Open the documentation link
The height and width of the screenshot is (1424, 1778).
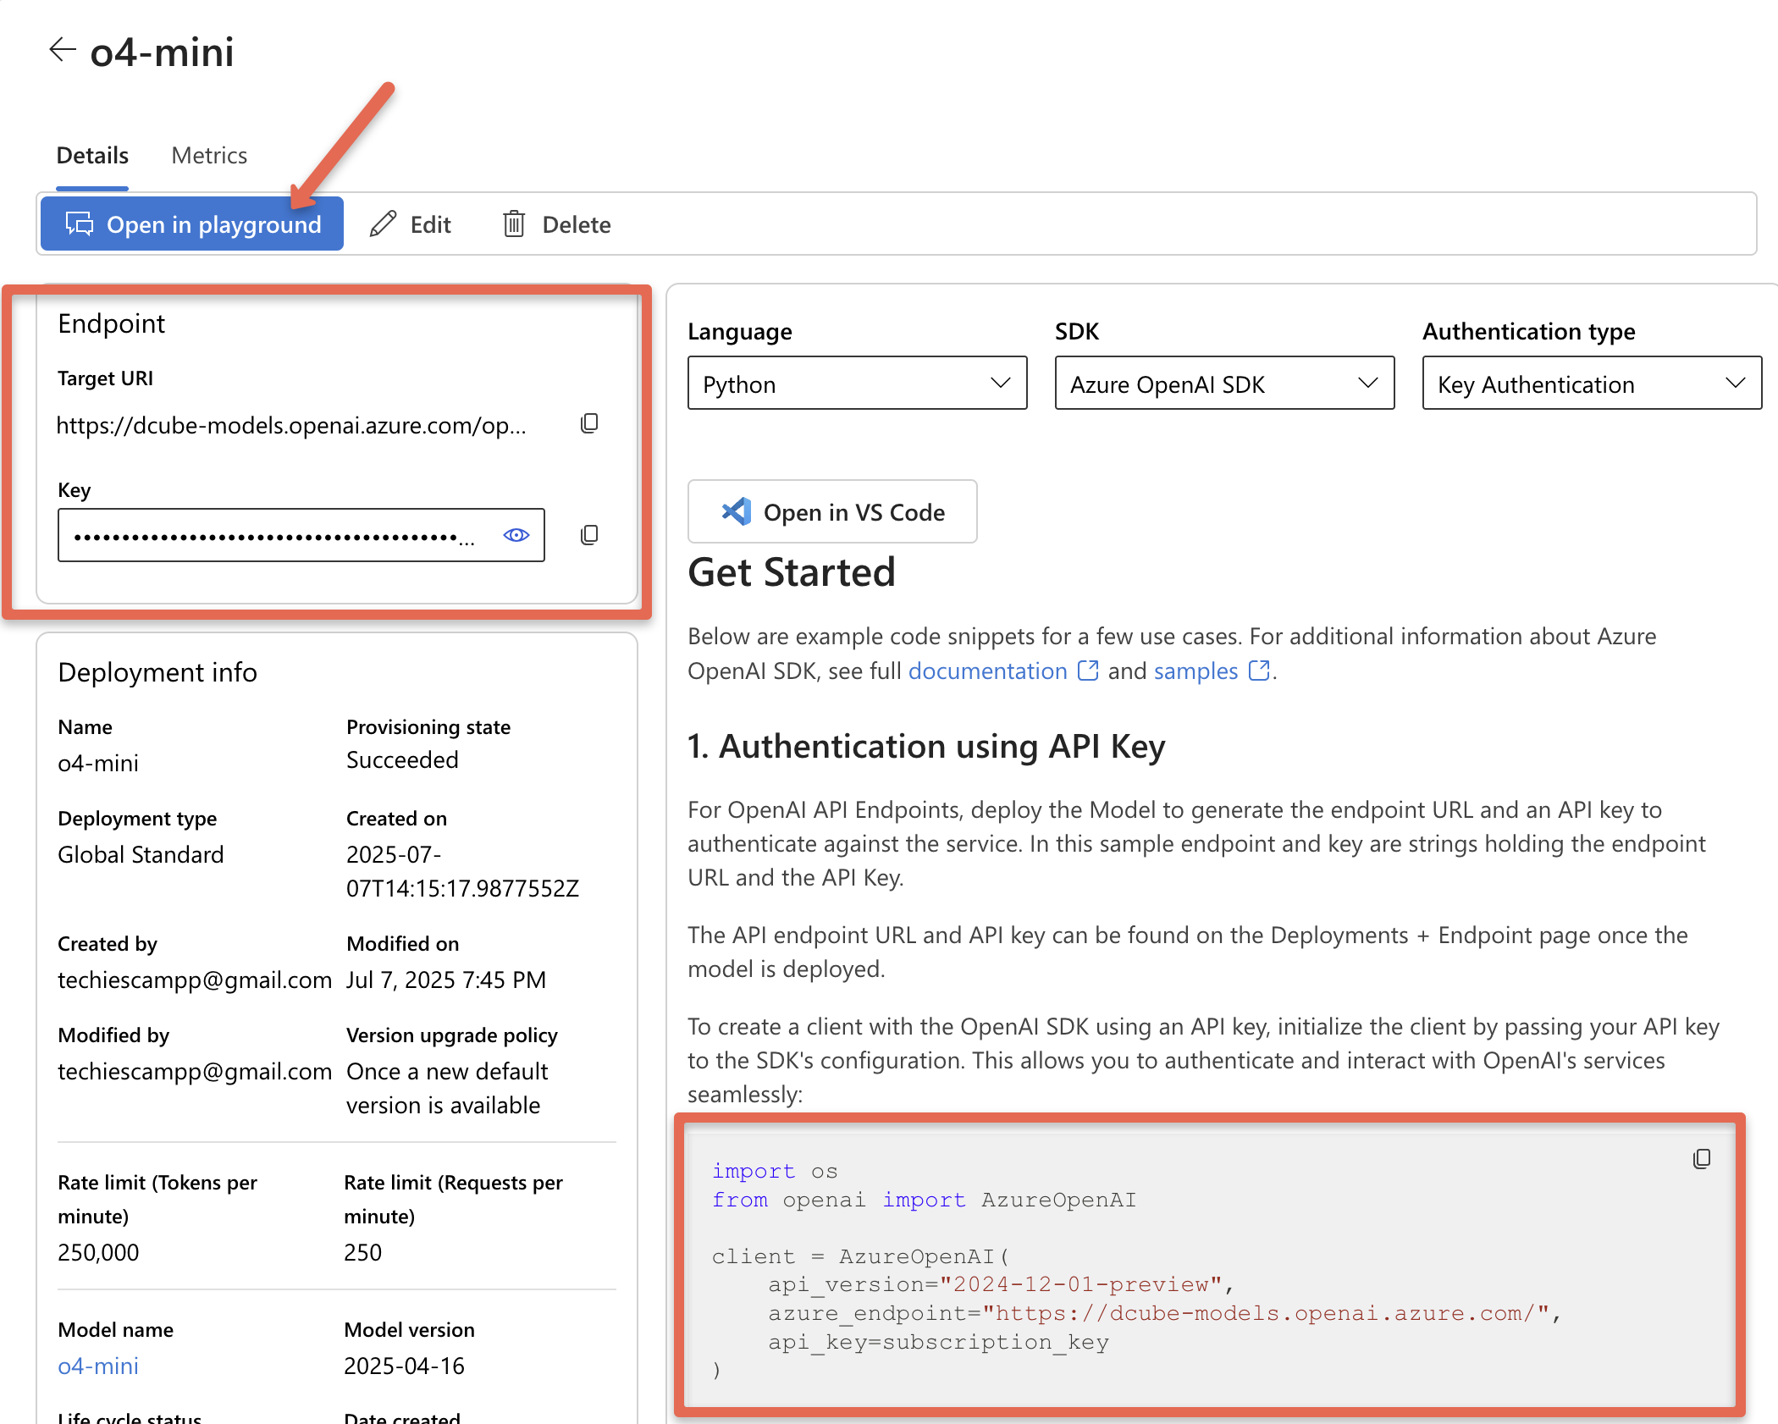[987, 671]
